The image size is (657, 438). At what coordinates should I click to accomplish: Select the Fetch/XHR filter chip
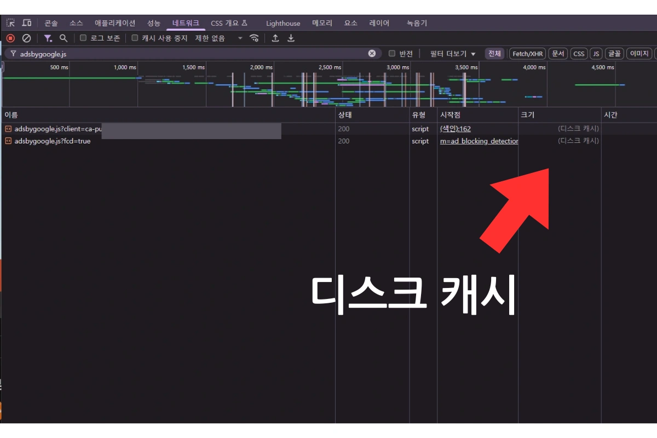pyautogui.click(x=527, y=53)
